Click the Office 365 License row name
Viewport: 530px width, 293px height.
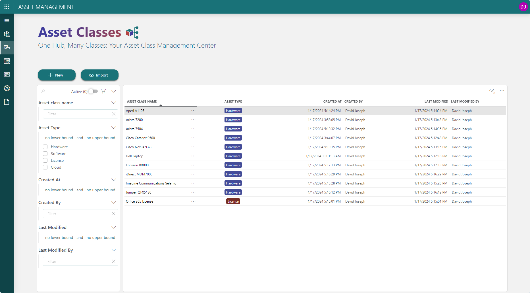point(140,201)
